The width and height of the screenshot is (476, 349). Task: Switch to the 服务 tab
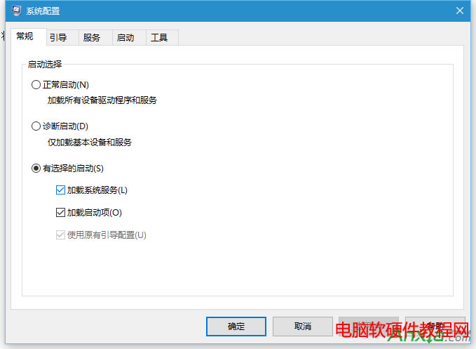[x=92, y=38]
